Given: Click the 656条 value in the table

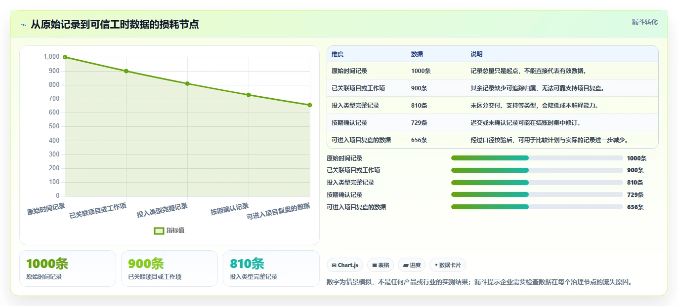Looking at the screenshot, I should 419,140.
